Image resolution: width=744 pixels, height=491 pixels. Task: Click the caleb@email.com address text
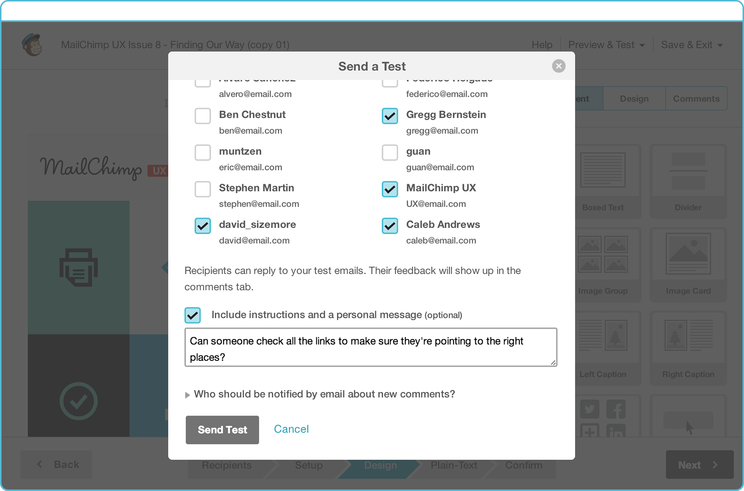click(441, 241)
